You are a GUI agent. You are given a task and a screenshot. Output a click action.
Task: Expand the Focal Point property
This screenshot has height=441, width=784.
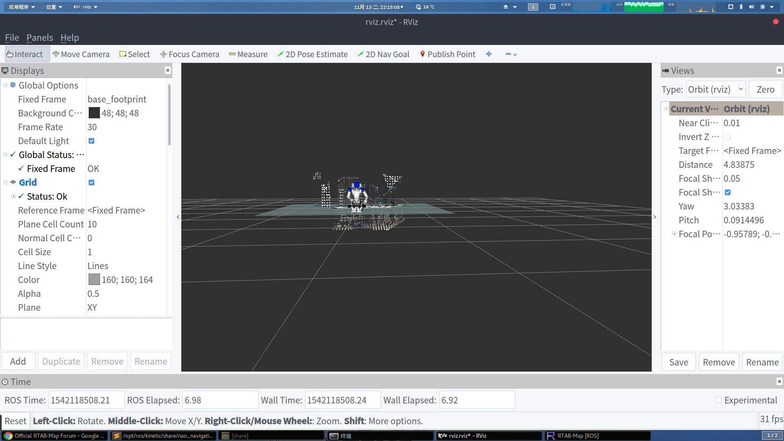pos(675,234)
